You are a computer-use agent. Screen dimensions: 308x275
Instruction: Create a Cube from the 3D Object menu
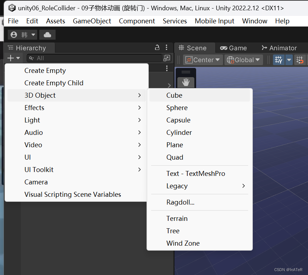174,95
